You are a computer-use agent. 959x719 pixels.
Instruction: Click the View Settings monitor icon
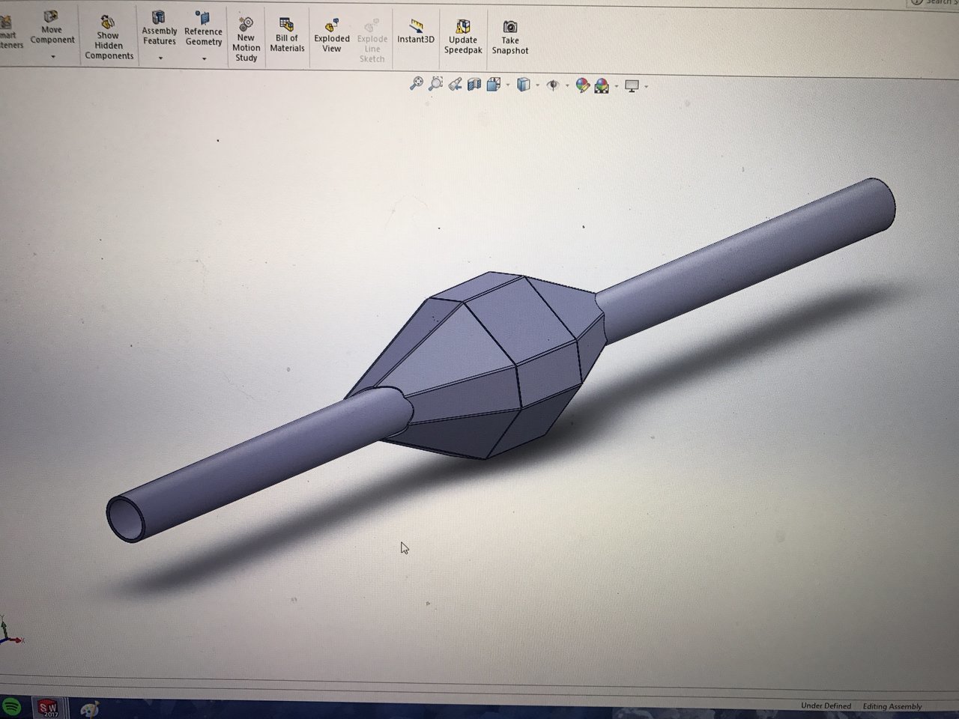coord(632,86)
